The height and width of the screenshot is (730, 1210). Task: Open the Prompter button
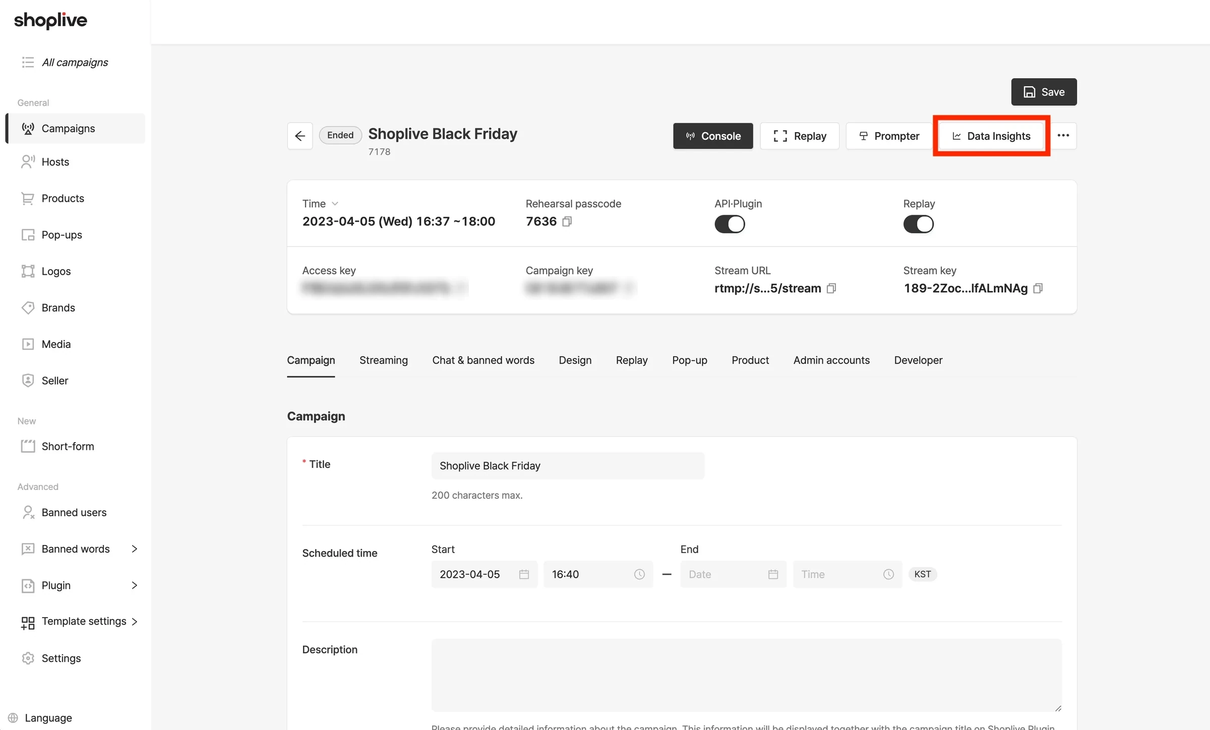tap(889, 136)
